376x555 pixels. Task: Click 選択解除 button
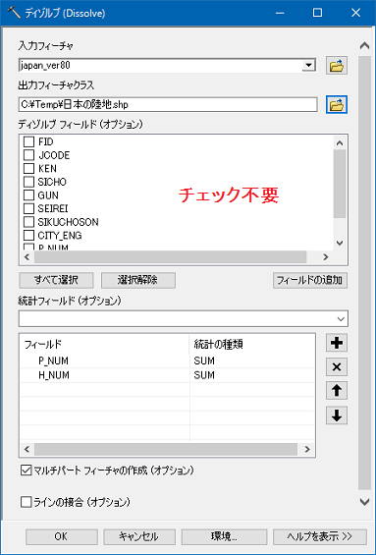point(138,280)
